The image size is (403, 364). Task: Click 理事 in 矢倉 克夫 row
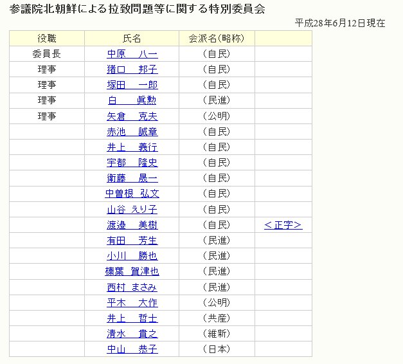point(47,116)
